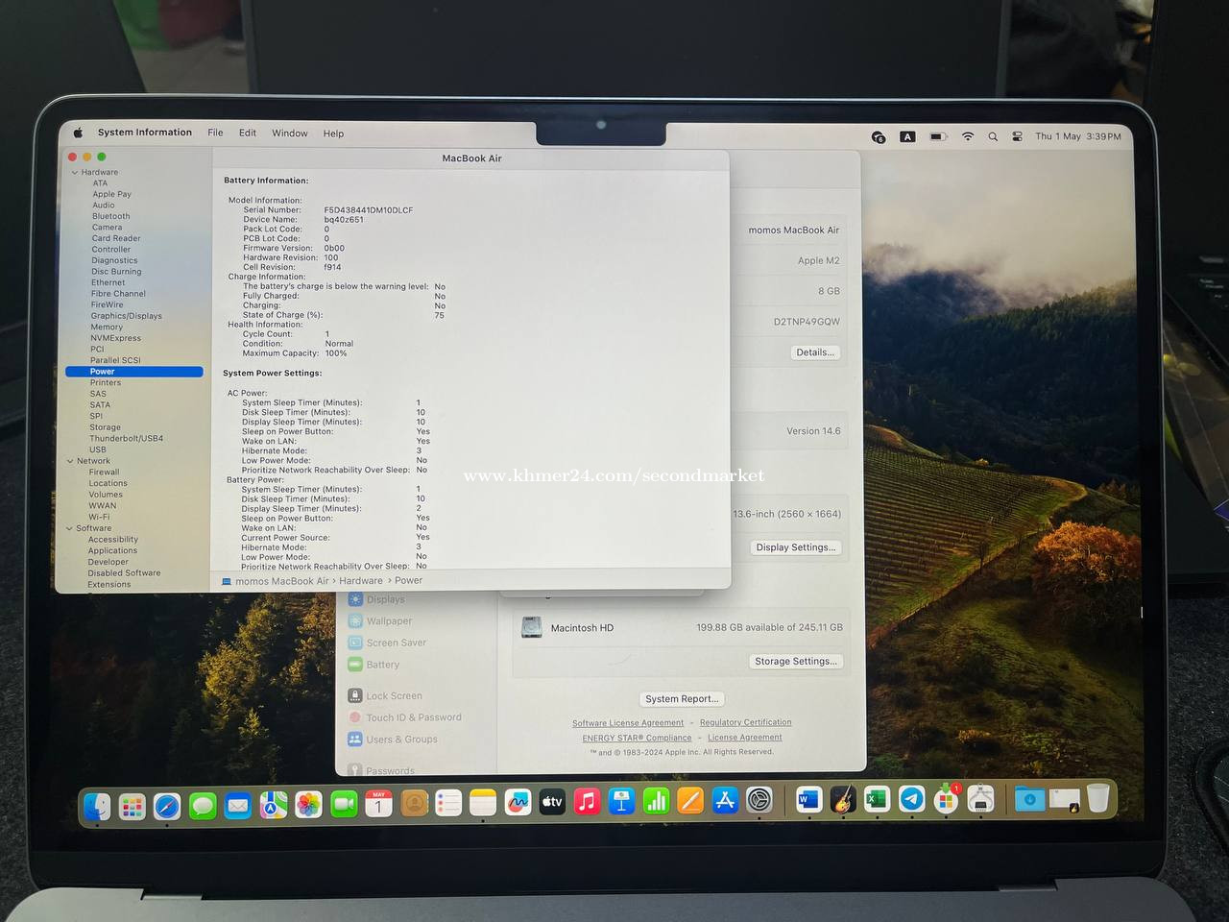
Task: Open Contacts from the Dock
Action: pyautogui.click(x=414, y=803)
